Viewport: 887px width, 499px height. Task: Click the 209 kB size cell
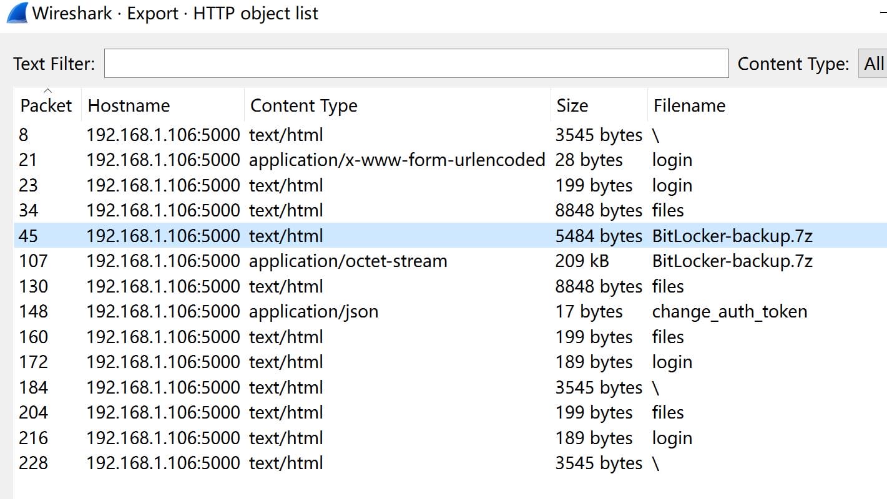582,261
